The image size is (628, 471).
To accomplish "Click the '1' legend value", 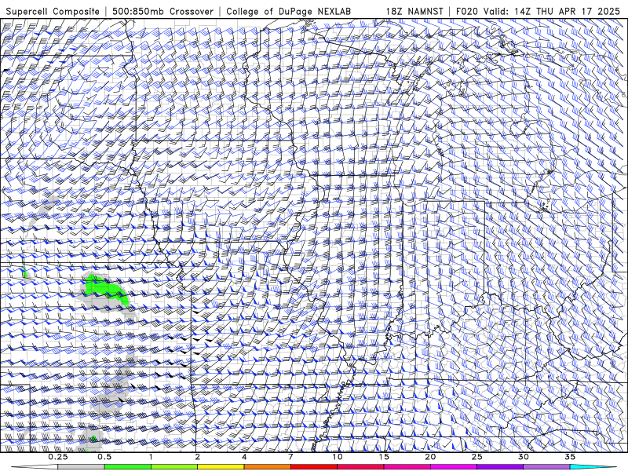I will (151, 457).
